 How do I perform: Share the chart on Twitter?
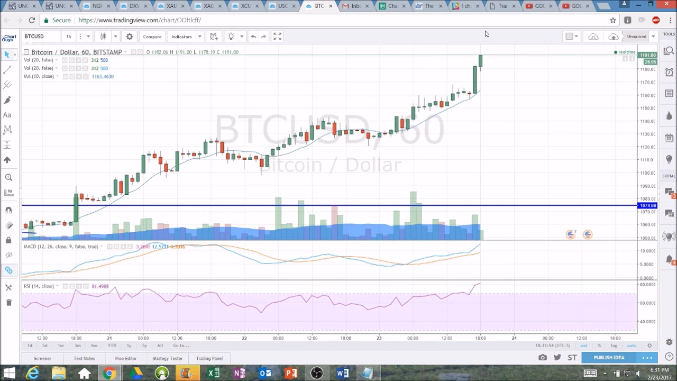coord(557,358)
